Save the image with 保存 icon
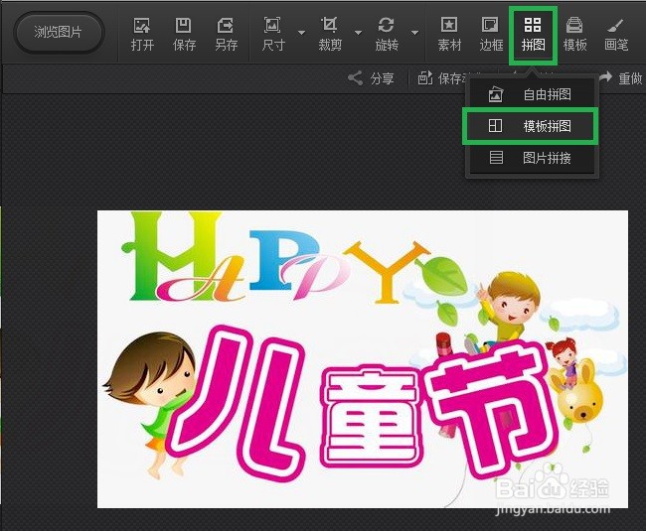This screenshot has width=646, height=531. point(184,35)
